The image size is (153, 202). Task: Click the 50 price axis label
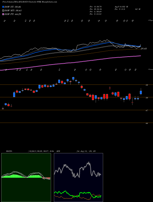147,98
